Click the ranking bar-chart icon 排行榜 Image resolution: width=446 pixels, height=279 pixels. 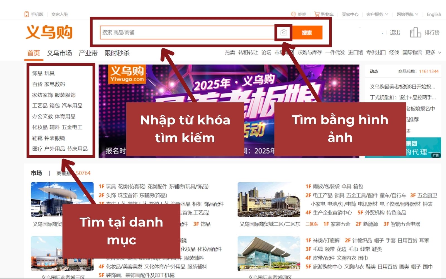click(415, 32)
